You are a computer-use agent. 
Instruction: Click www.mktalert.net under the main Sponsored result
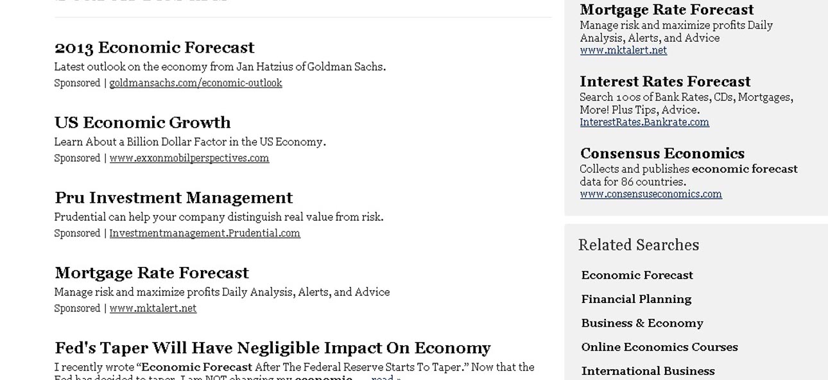click(x=153, y=308)
